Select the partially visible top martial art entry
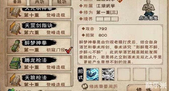 coord(39,13)
